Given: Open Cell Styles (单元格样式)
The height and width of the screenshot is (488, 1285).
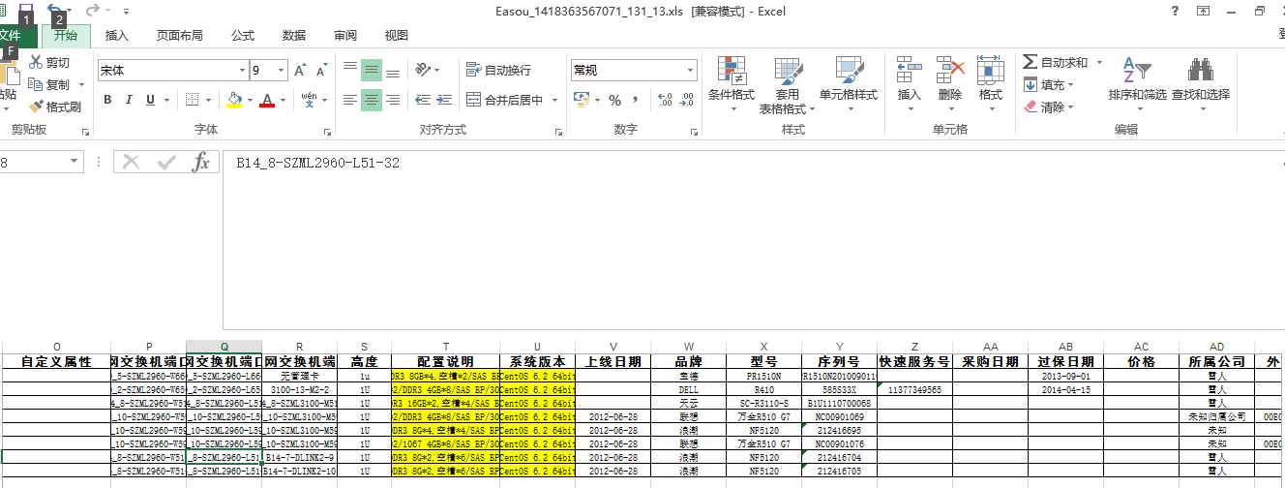Looking at the screenshot, I should pos(849,84).
